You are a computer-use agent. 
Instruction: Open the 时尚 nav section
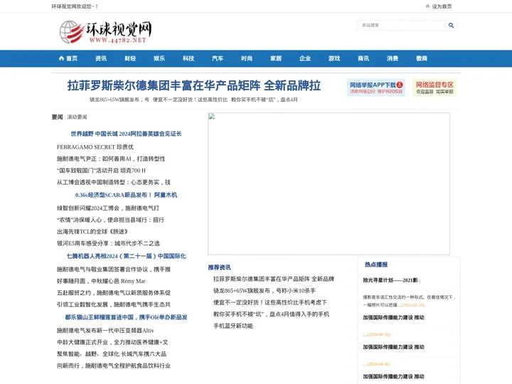[247, 58]
